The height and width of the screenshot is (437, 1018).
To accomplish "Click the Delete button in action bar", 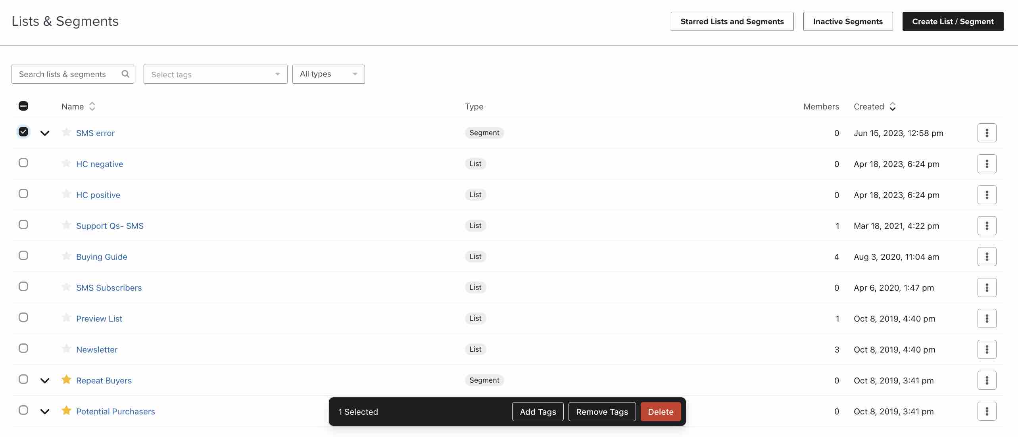I will pyautogui.click(x=660, y=411).
